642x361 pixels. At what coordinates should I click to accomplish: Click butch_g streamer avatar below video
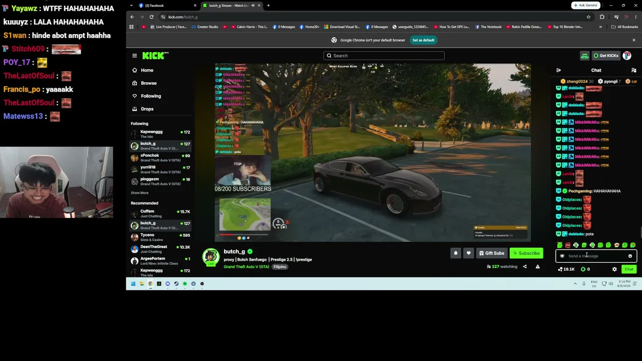click(211, 257)
